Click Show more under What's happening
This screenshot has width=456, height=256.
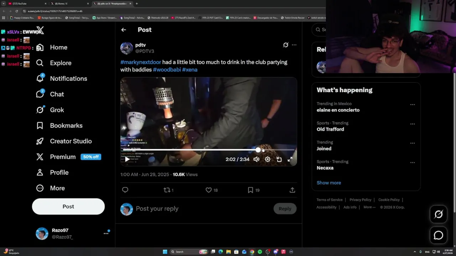pyautogui.click(x=329, y=183)
